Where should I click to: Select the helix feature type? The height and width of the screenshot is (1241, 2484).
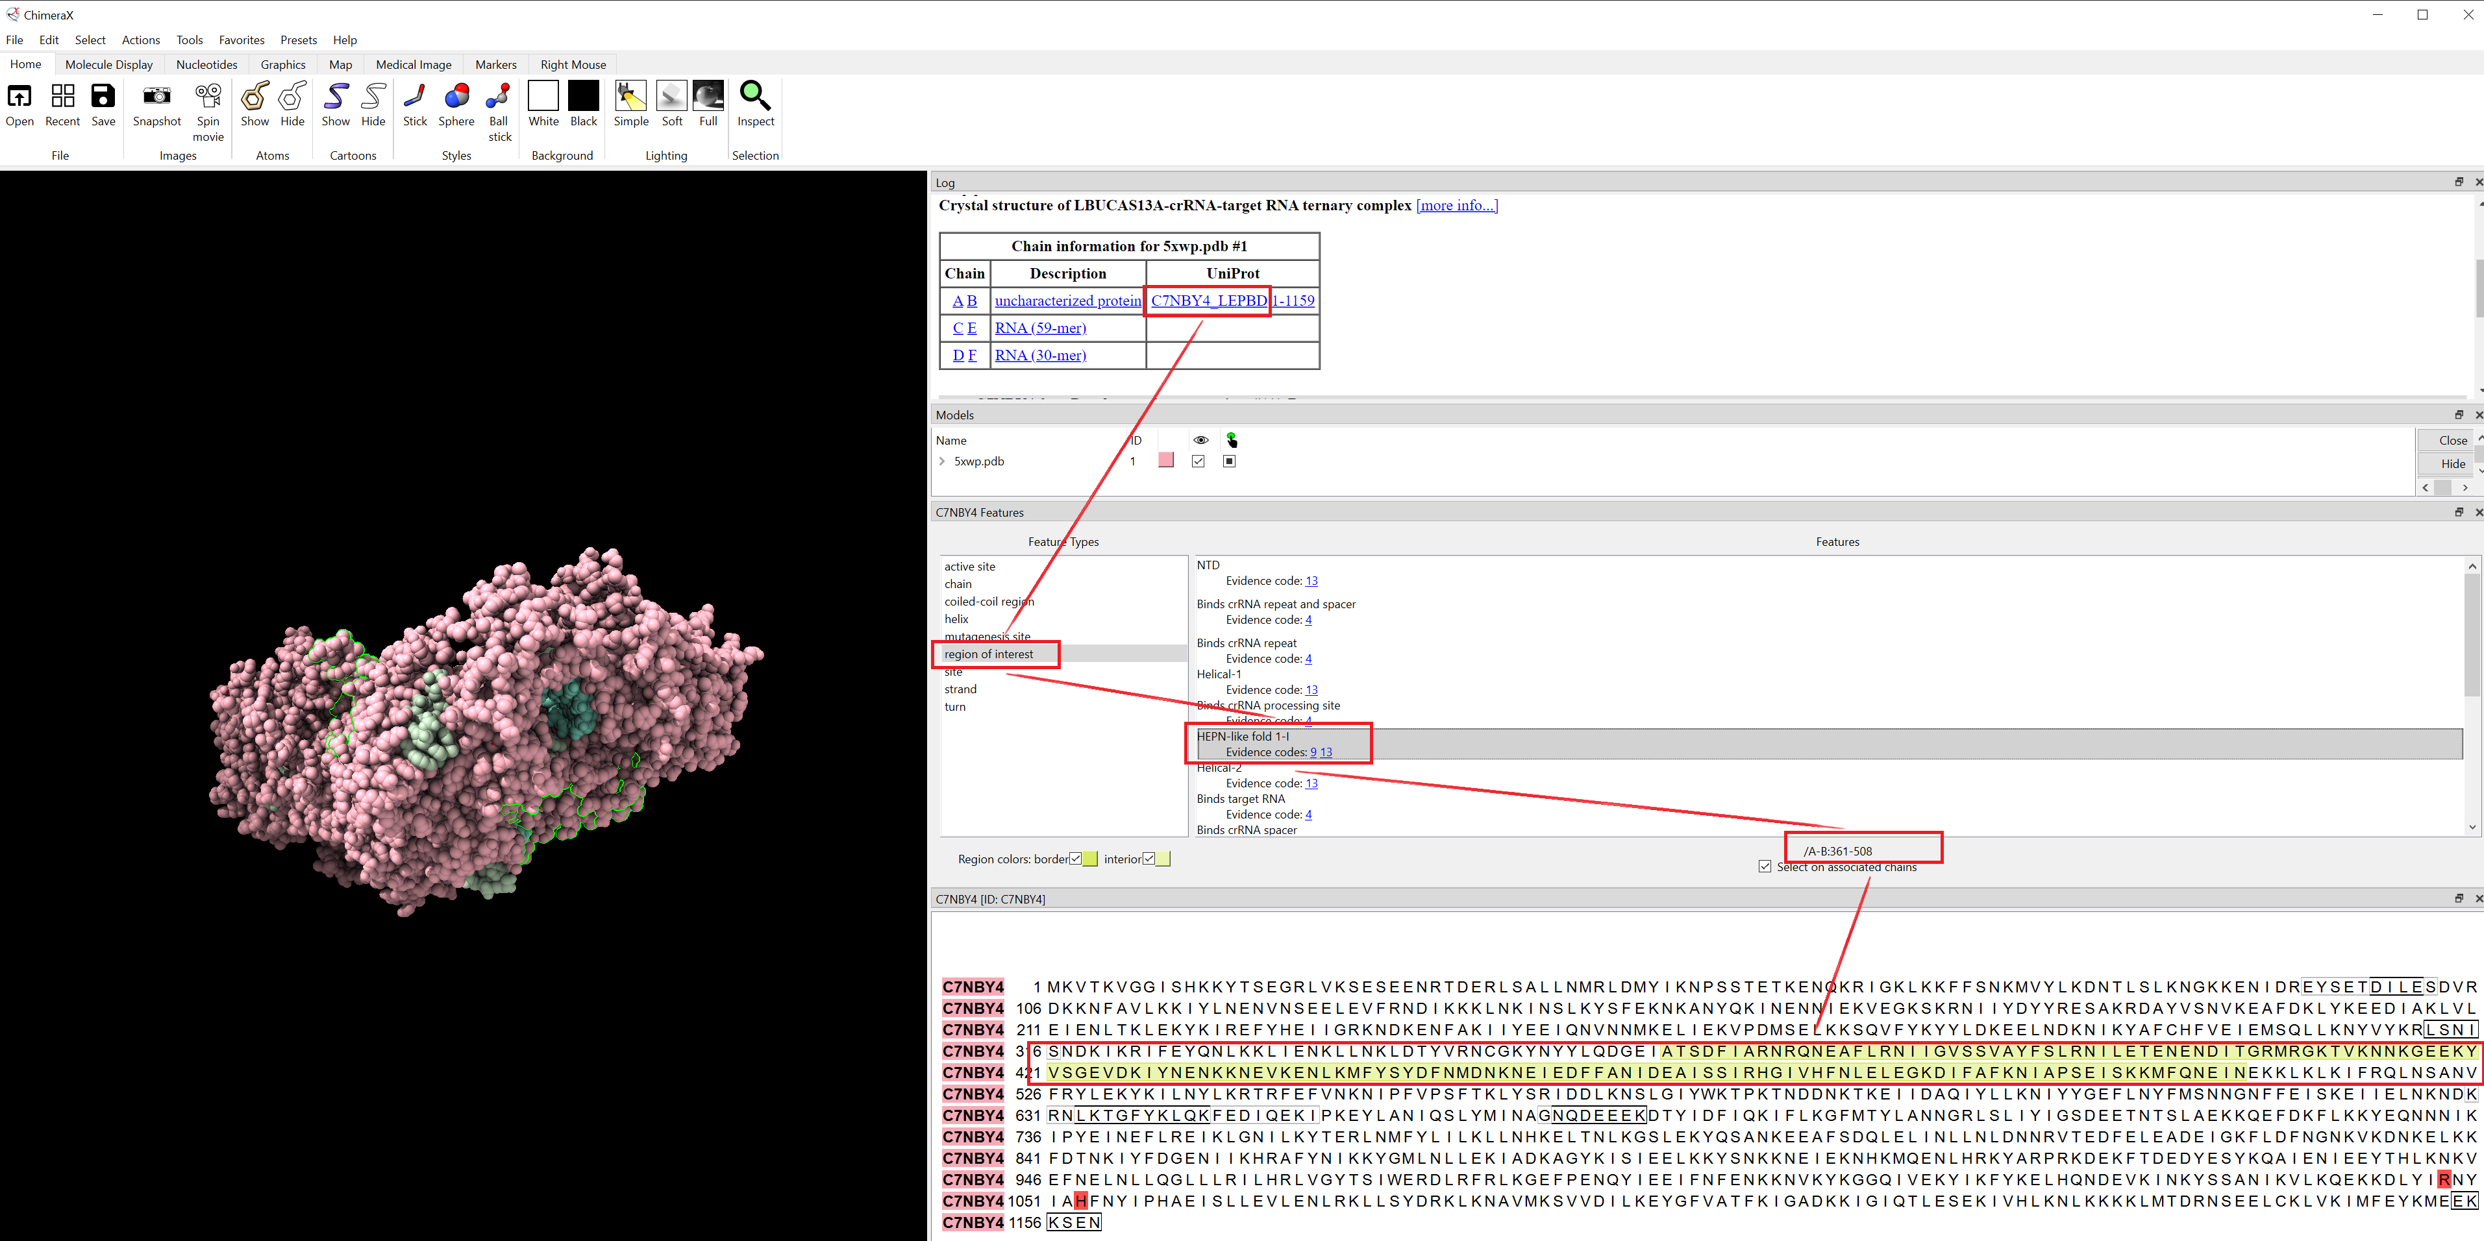(956, 619)
